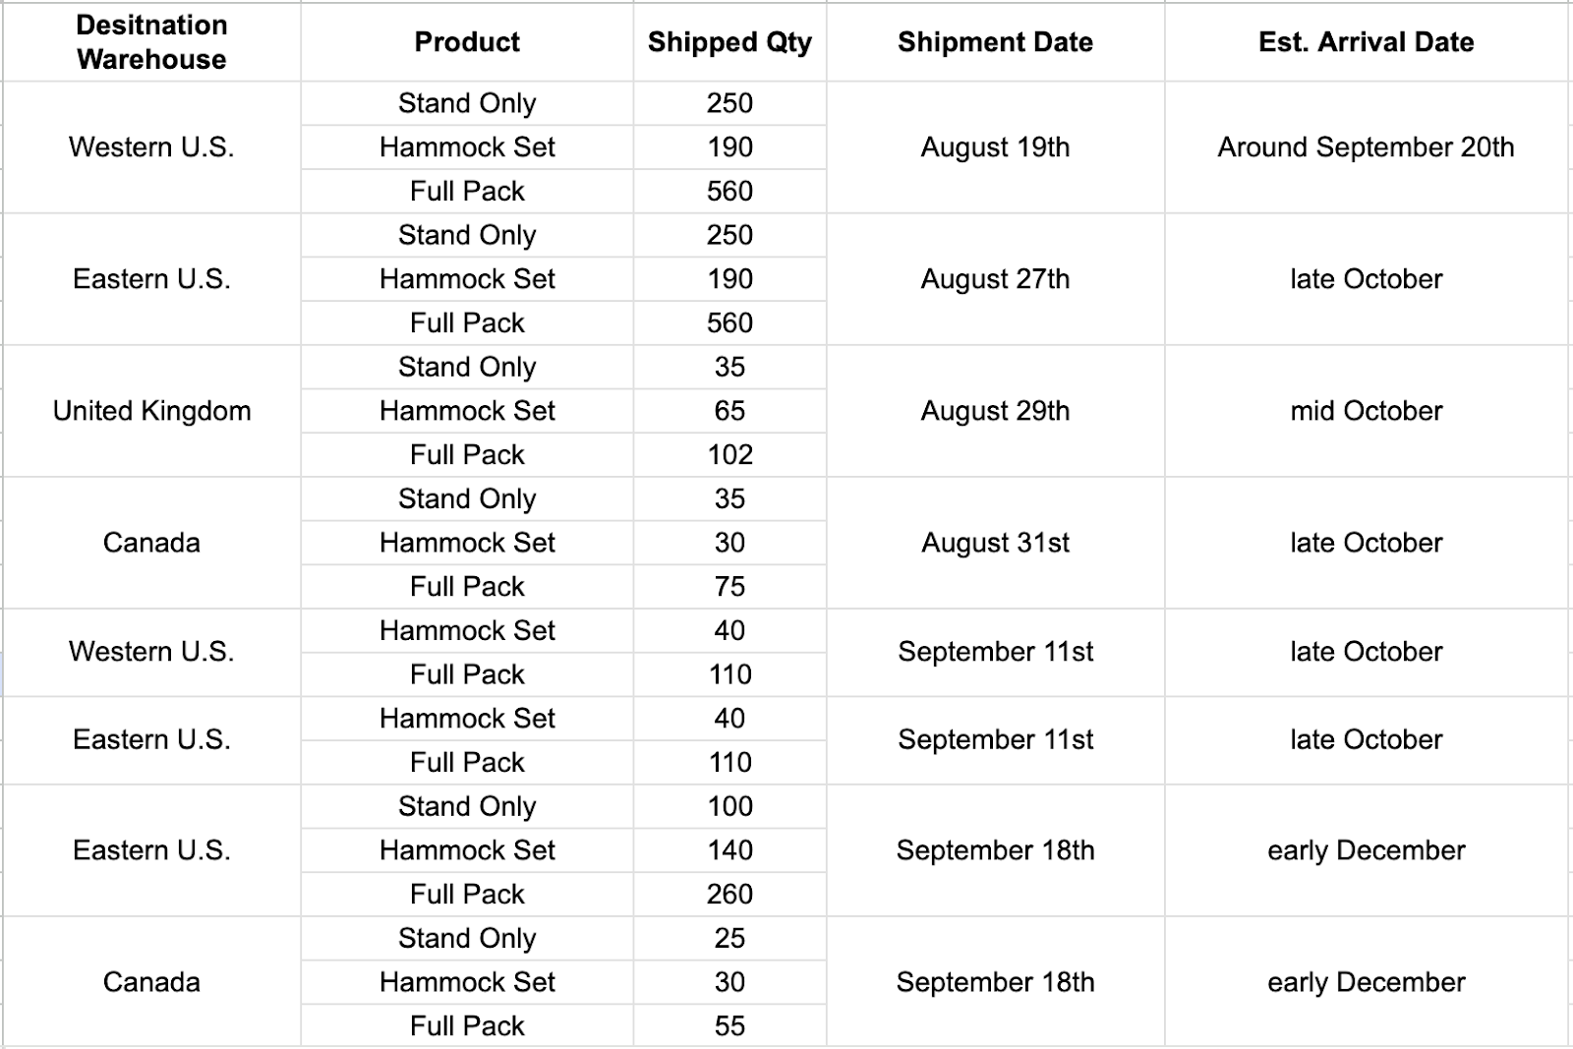Select the Around September 20th cell
1573x1049 pixels.
[1366, 147]
